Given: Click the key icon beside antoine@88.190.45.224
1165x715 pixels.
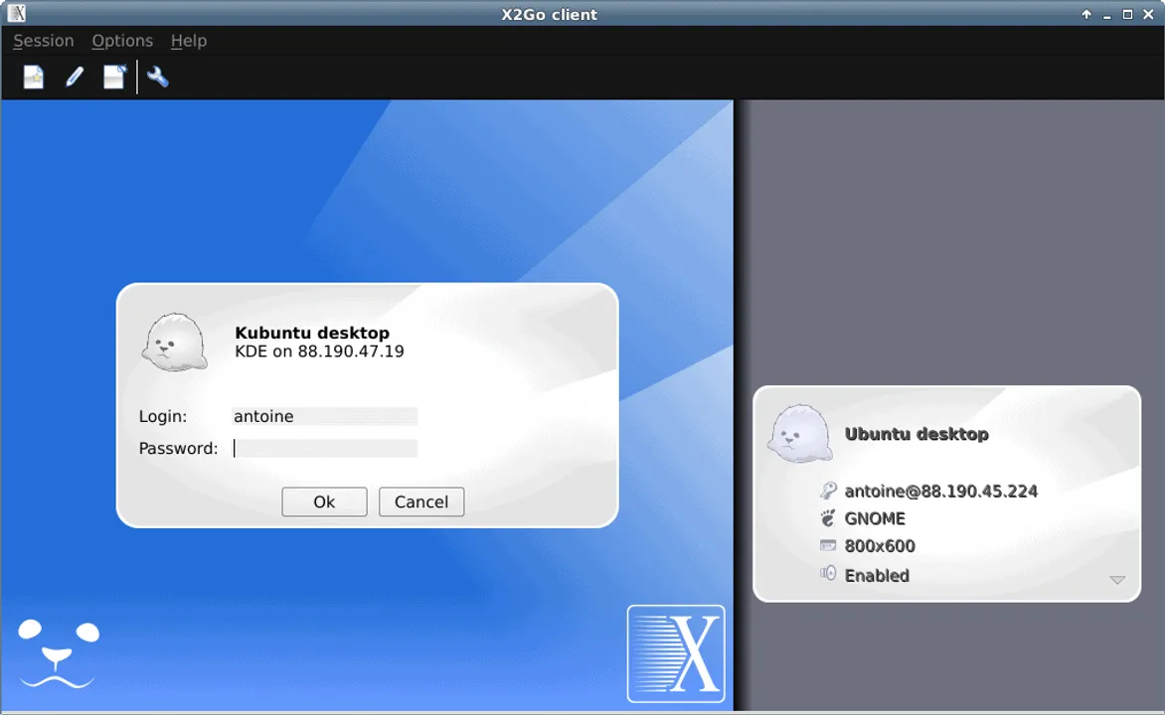Looking at the screenshot, I should [x=828, y=490].
